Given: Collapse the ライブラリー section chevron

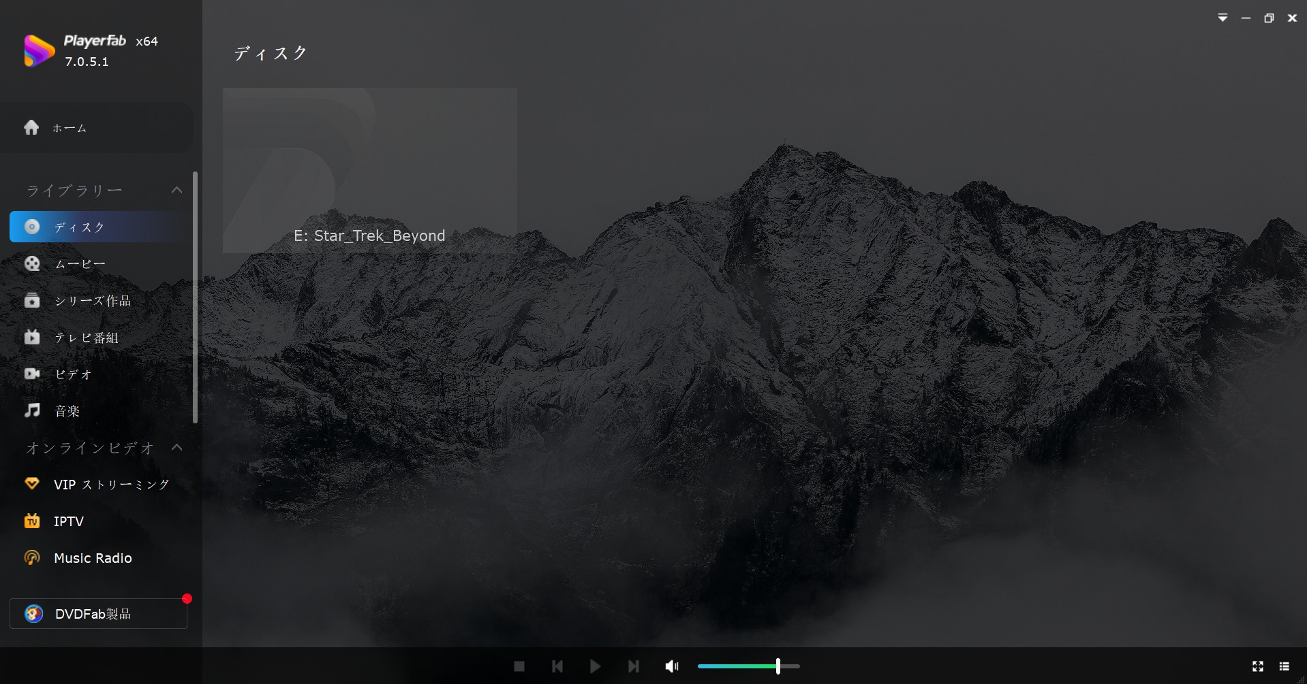Looking at the screenshot, I should tap(177, 191).
